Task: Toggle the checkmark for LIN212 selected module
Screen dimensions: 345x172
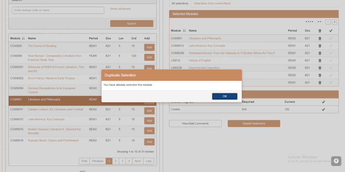Action: [x=331, y=60]
